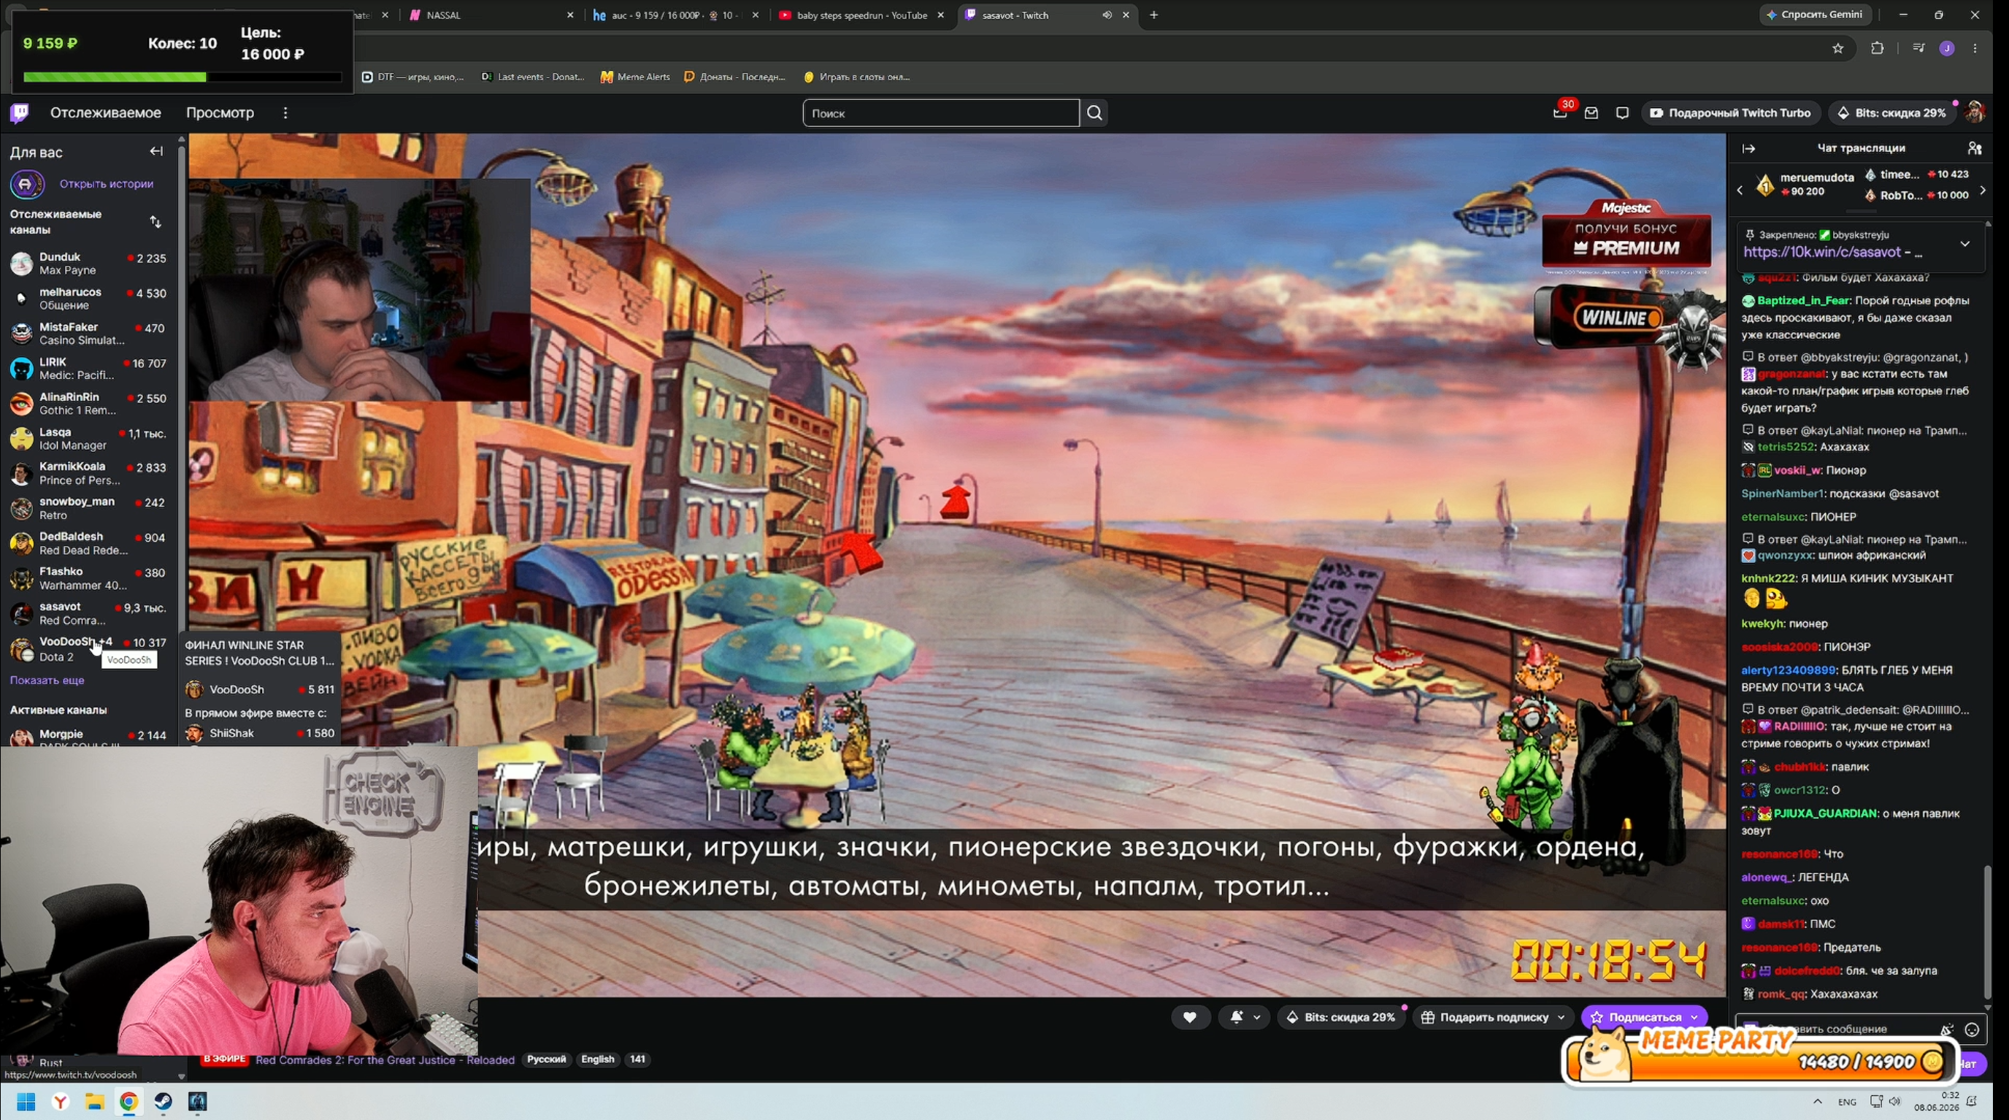Viewport: 2009px width, 1120px height.
Task: Go to the Twitch home logo
Action: [20, 113]
